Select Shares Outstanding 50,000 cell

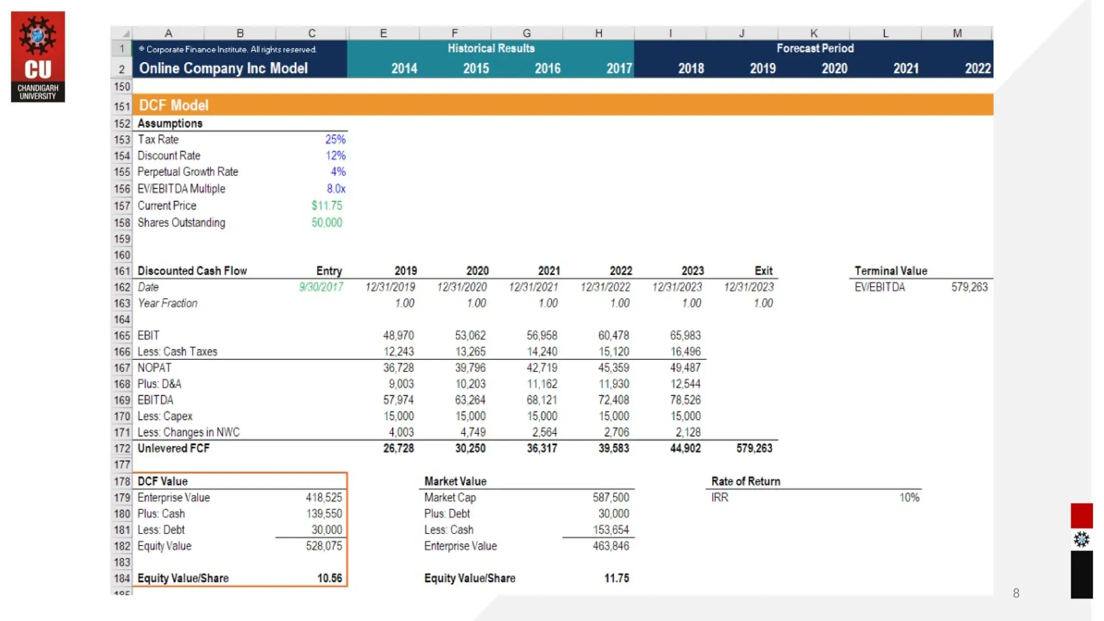(327, 223)
